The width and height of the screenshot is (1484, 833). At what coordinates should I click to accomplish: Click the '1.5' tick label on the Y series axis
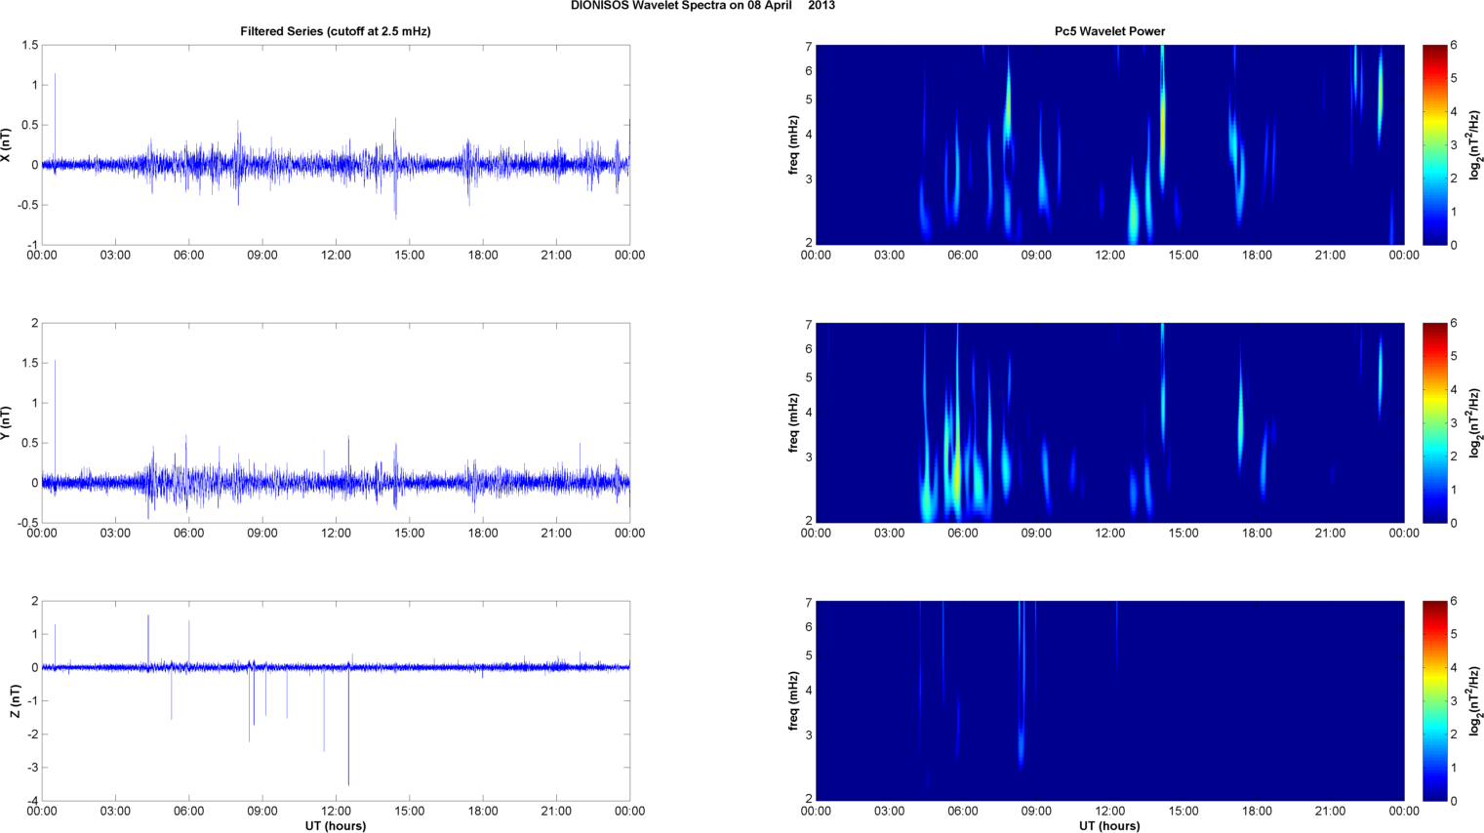click(29, 363)
